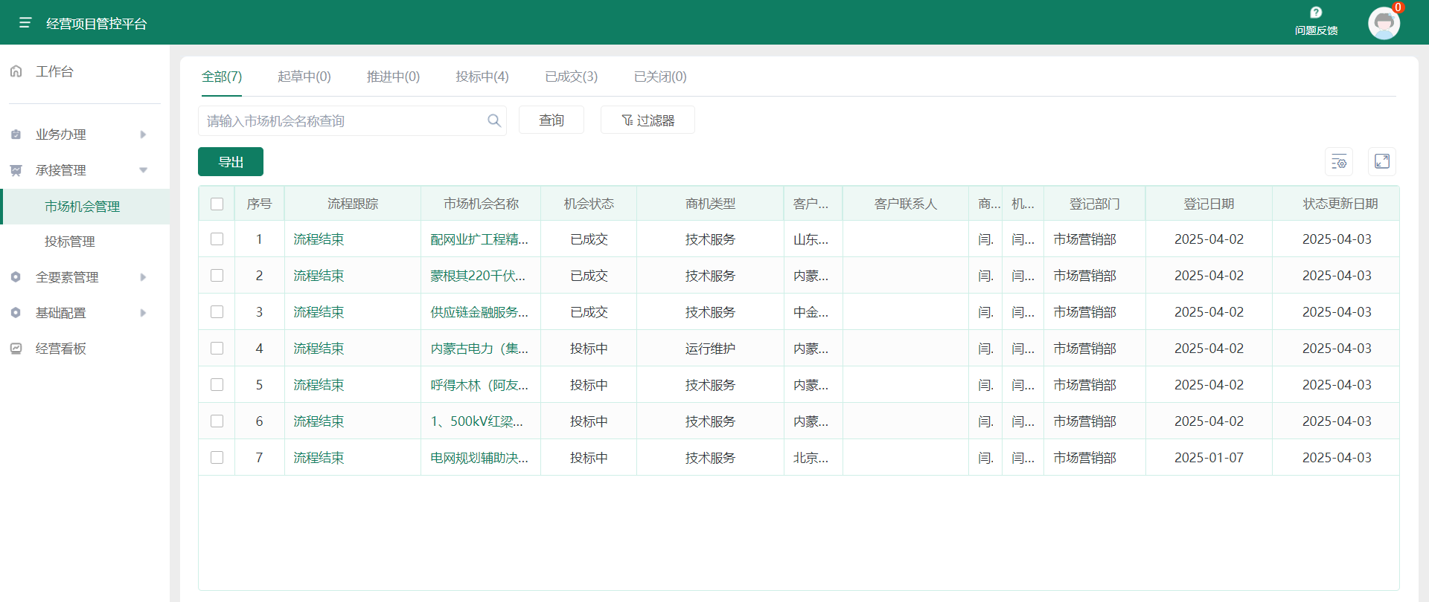Click the 全要素管理 sidebar icon

[x=16, y=277]
